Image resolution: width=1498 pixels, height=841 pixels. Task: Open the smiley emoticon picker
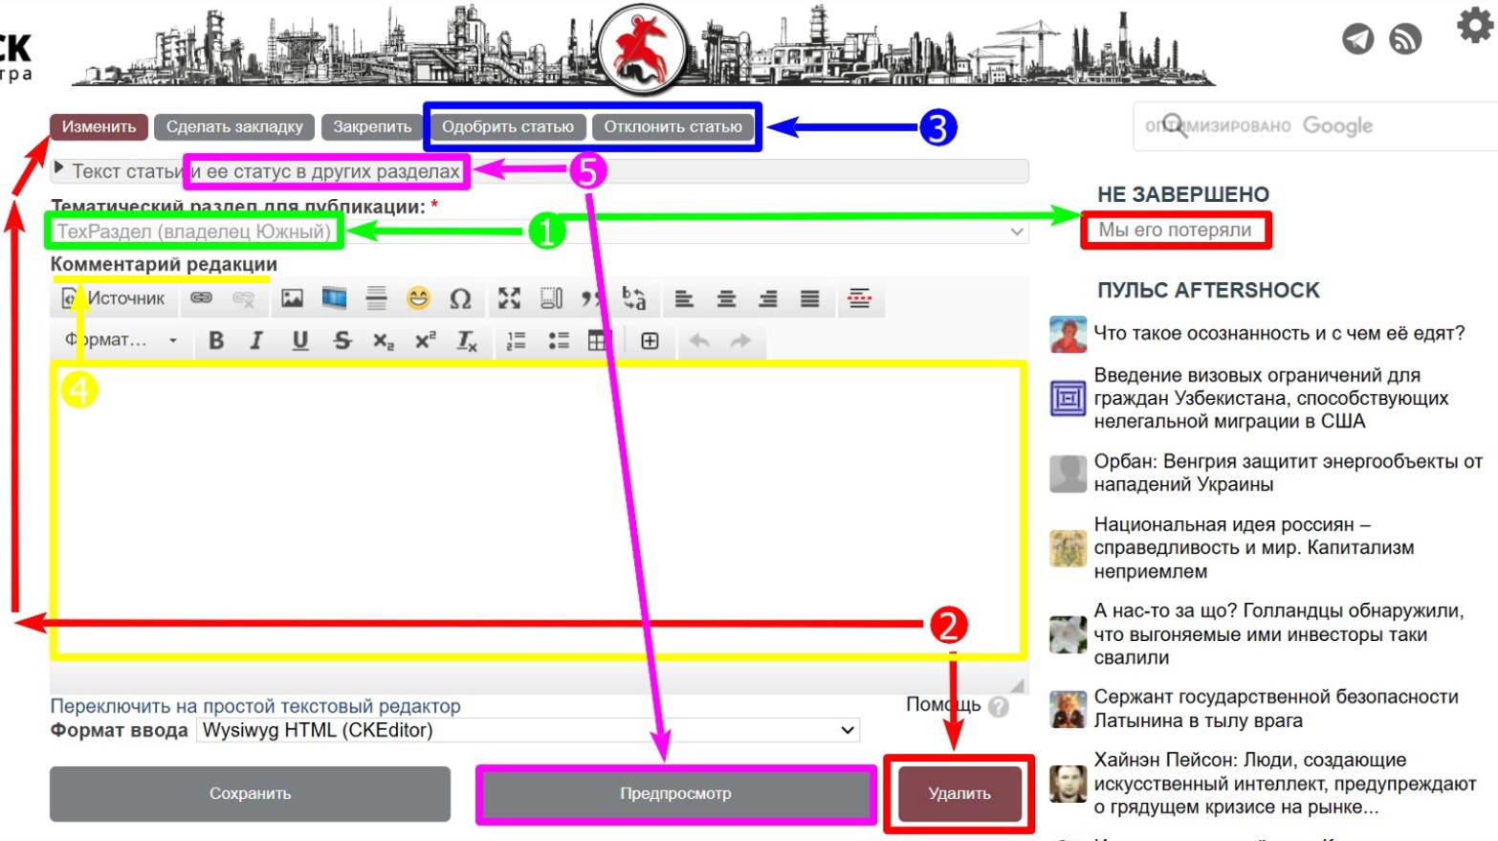point(418,299)
